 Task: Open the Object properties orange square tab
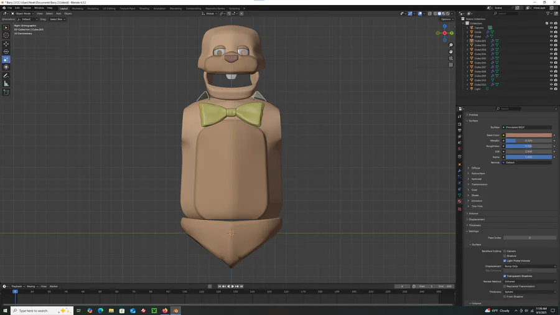[x=460, y=164]
